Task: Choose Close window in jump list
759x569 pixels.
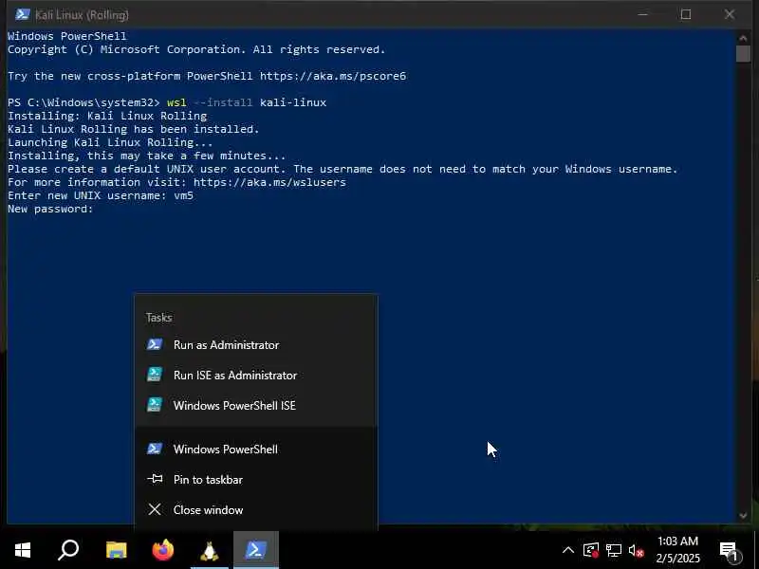Action: pyautogui.click(x=255, y=510)
